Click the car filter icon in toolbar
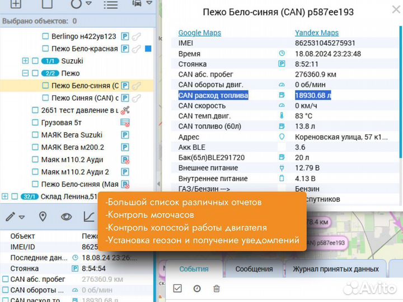403x302 pixels. click(137, 4)
